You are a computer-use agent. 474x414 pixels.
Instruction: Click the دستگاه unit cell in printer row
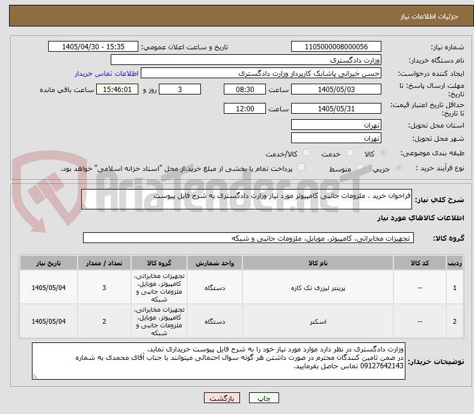pos(215,288)
